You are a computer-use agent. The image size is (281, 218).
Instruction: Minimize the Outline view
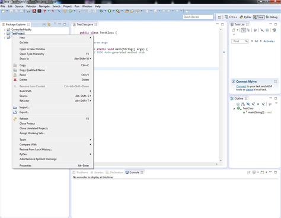pyautogui.click(x=270, y=98)
